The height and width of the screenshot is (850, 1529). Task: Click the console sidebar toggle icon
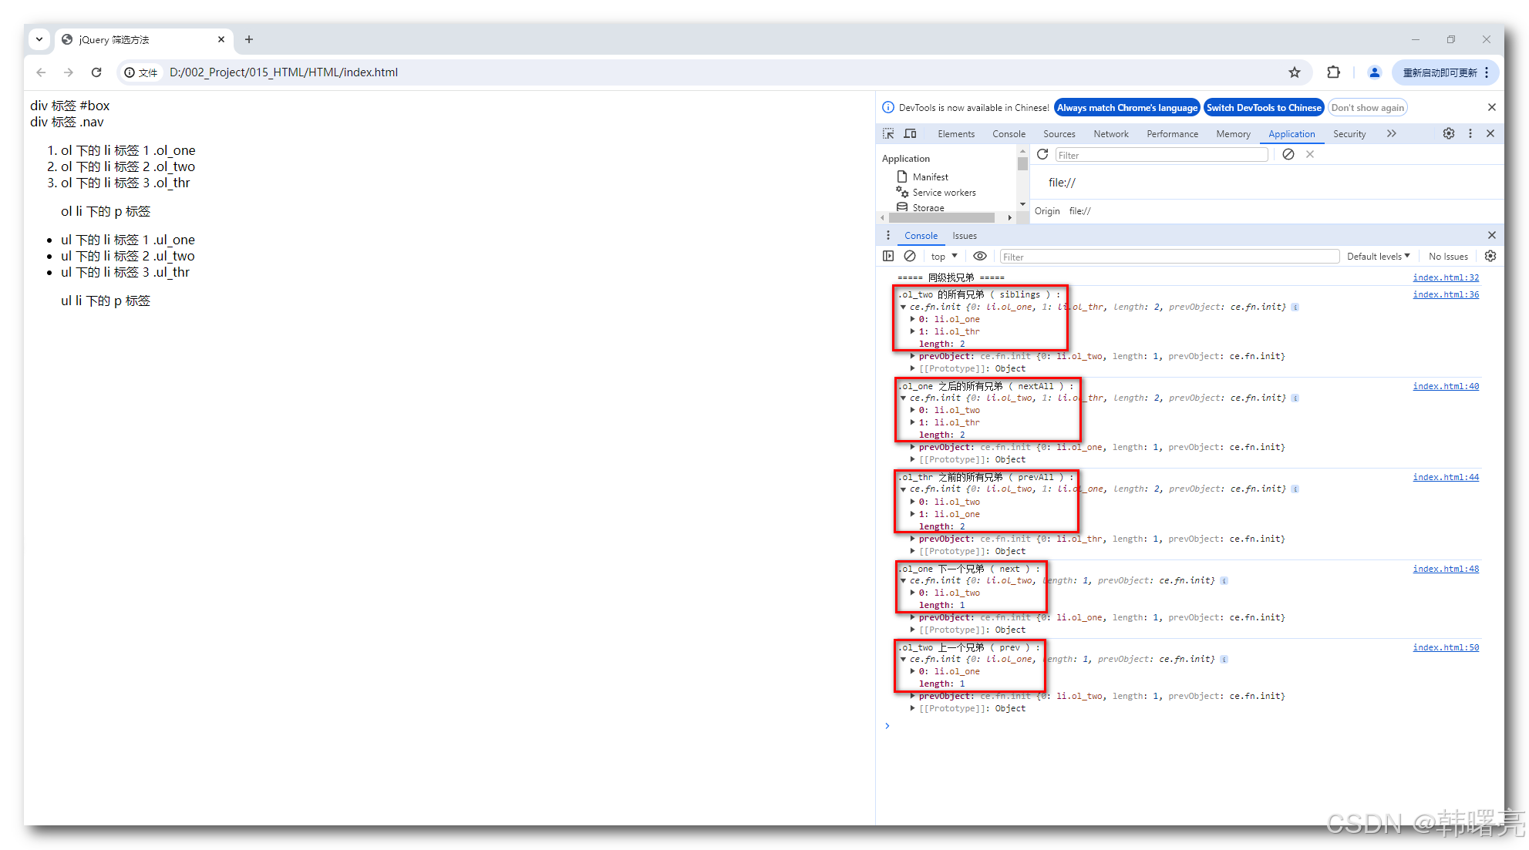point(888,256)
